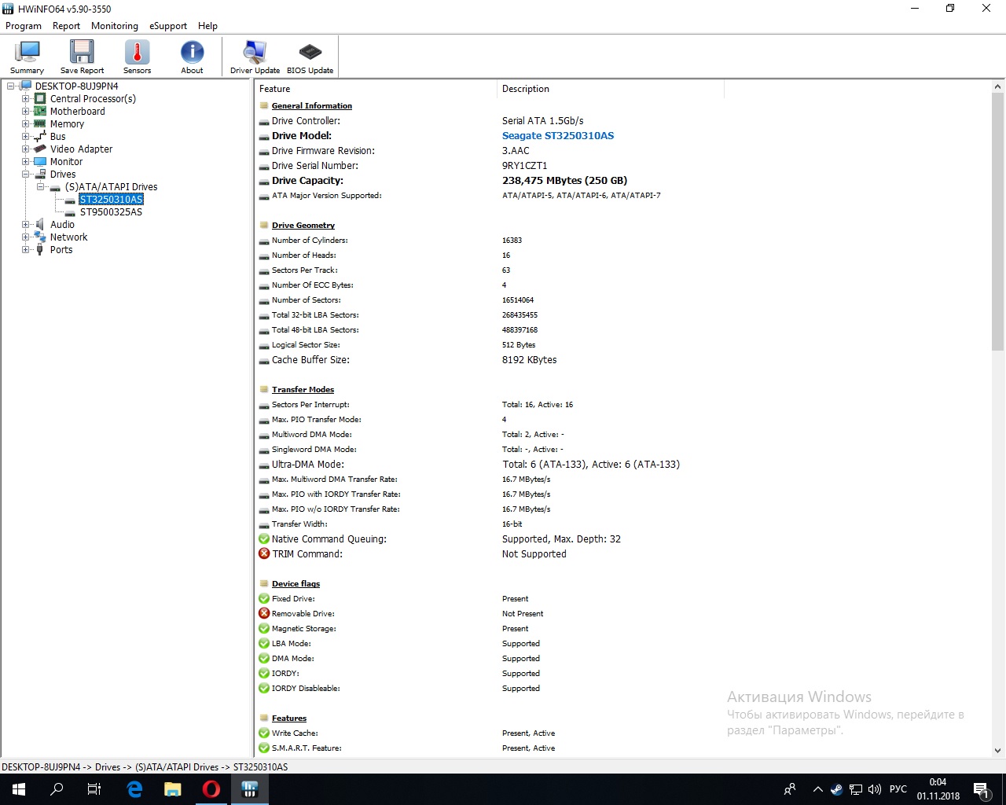Click the Removable Drive red cross icon

264,614
